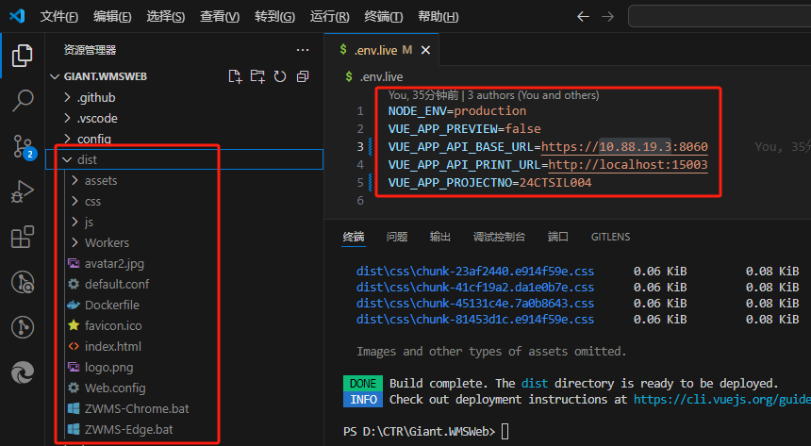Collapse all folders in explorer
The width and height of the screenshot is (811, 446).
[303, 76]
